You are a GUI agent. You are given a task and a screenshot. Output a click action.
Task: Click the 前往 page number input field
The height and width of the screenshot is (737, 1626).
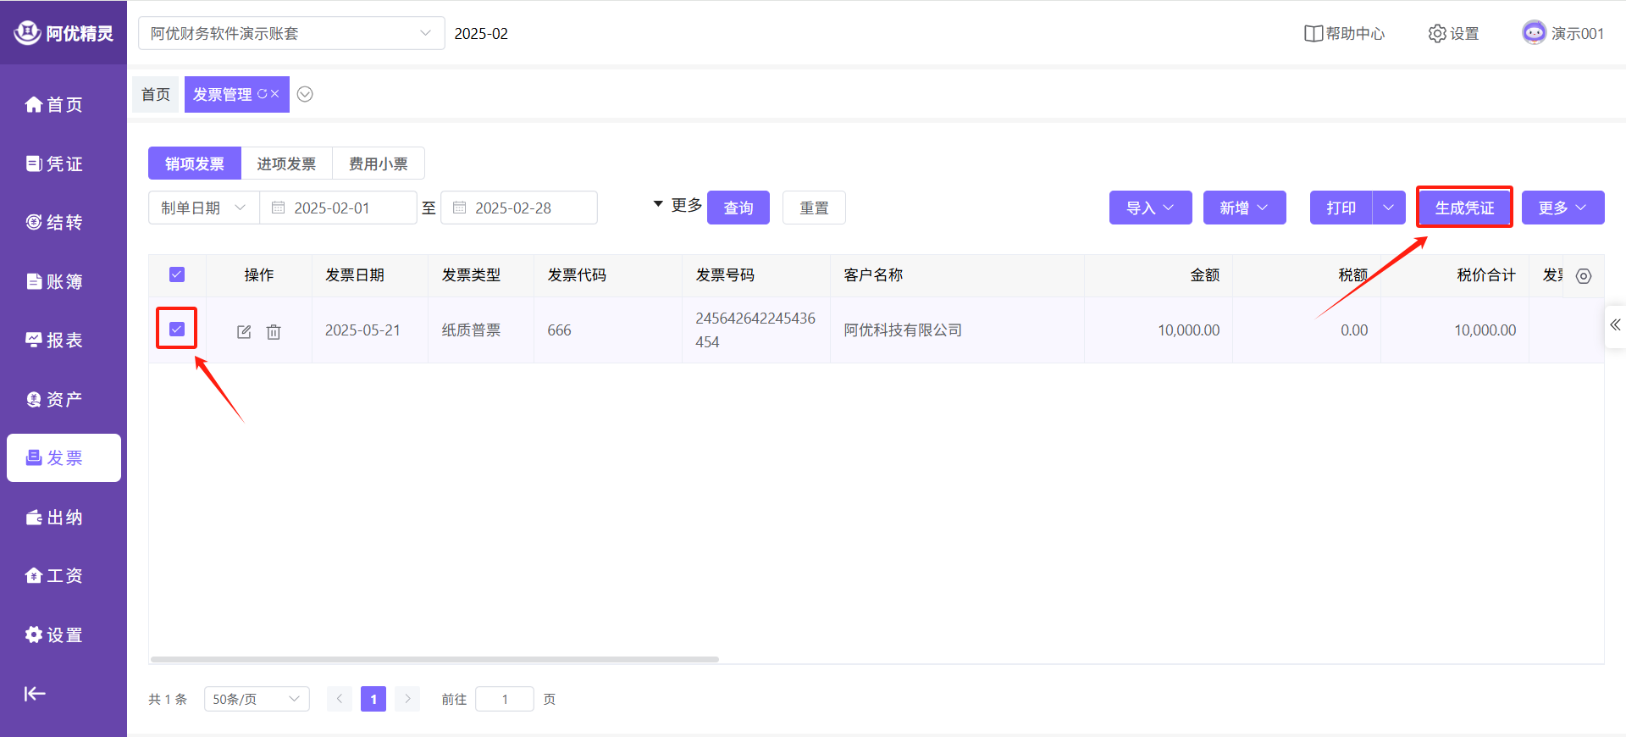pos(505,699)
